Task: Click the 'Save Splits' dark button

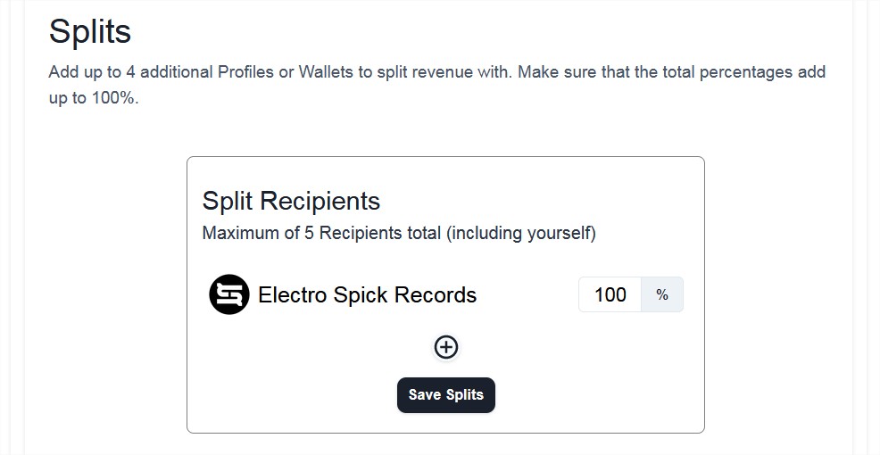Action: coord(446,395)
